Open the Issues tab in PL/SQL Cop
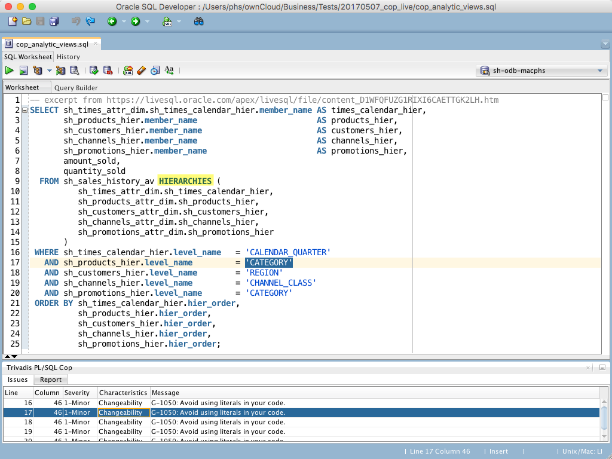The image size is (612, 459). pyautogui.click(x=17, y=380)
